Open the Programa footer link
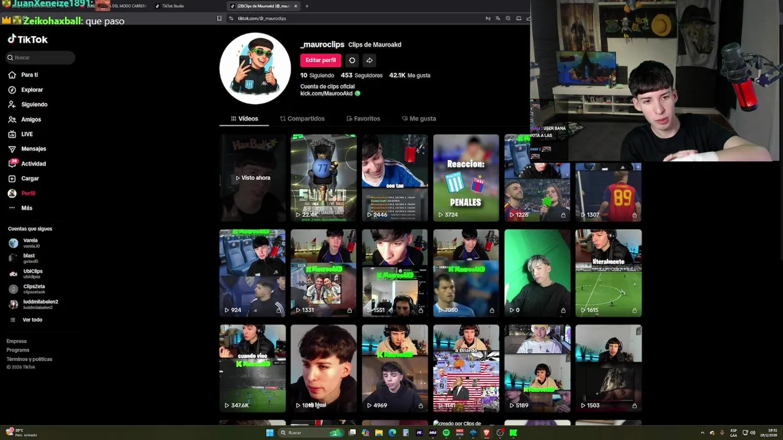Image resolution: width=783 pixels, height=440 pixels. pos(18,350)
